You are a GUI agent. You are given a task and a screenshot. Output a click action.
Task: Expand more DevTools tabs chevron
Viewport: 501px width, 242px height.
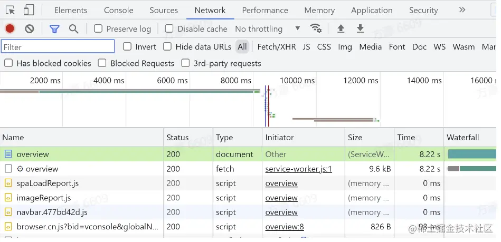tap(462, 10)
